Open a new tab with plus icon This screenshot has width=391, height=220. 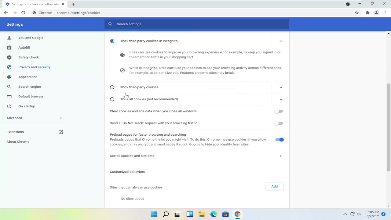tap(73, 4)
